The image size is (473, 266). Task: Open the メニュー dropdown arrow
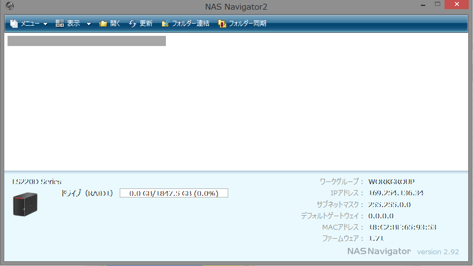[x=45, y=24]
